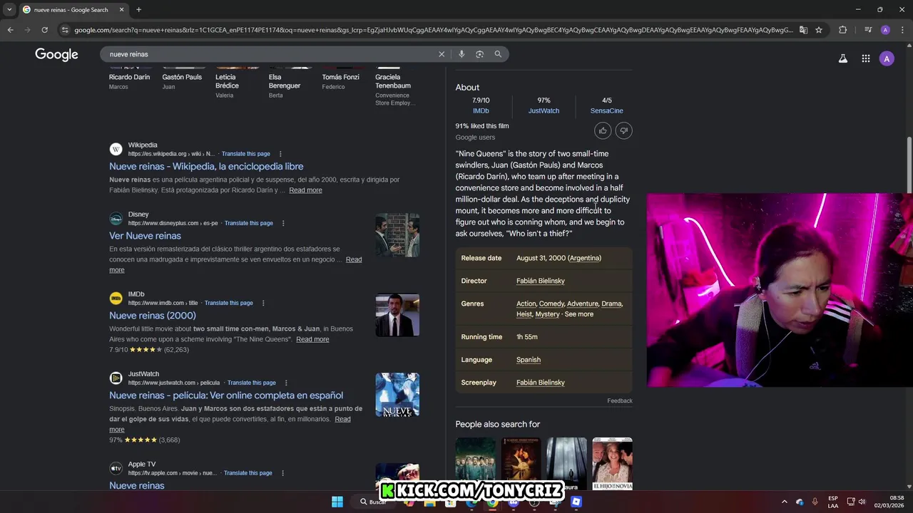Screen dimensions: 913x513
Task: Open more options for Wikipedia result
Action: click(x=280, y=154)
